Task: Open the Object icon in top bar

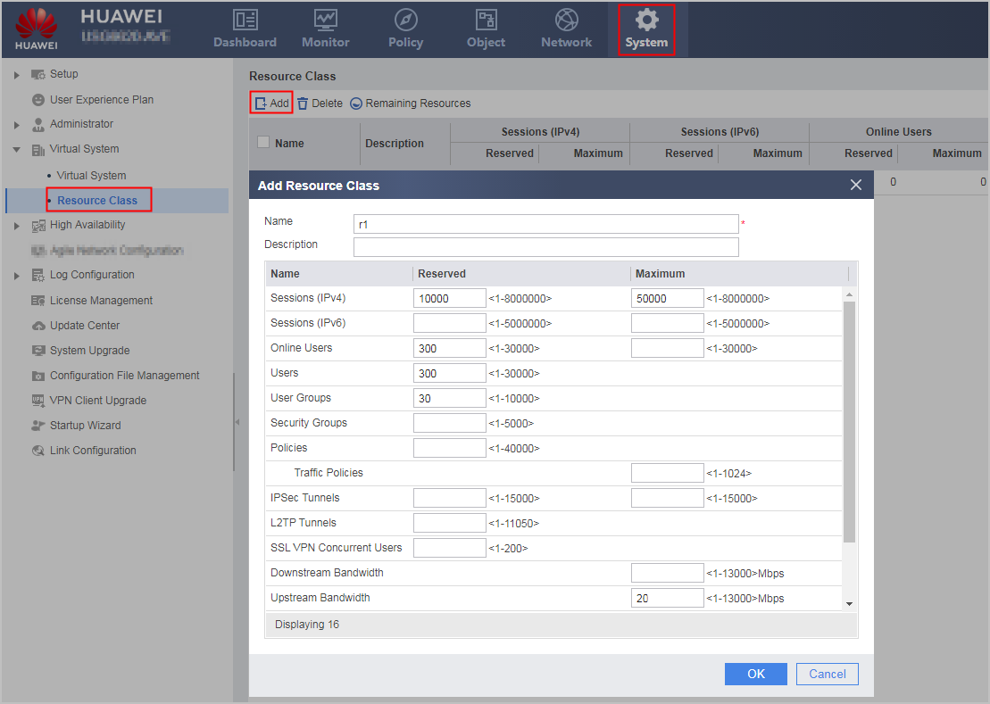Action: 487,21
